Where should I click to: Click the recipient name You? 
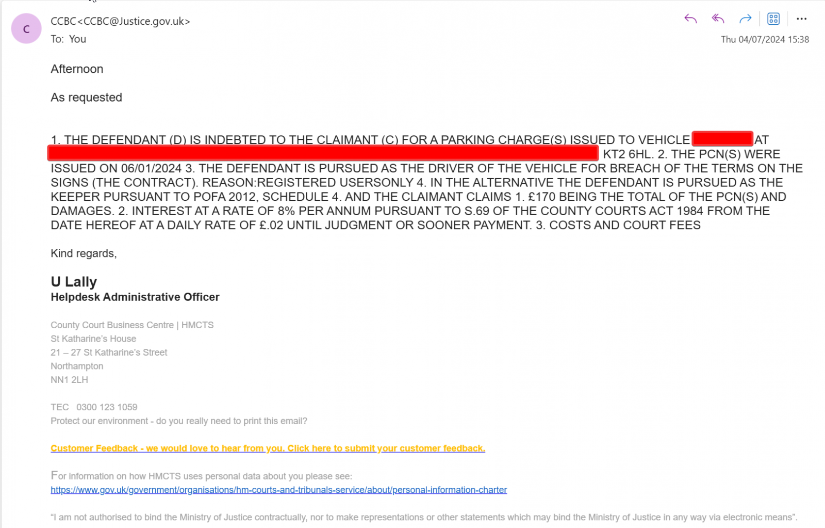pyautogui.click(x=77, y=39)
